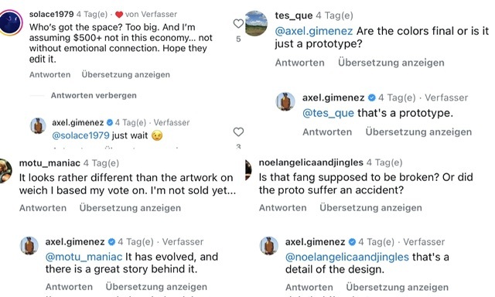Show translation of motu_maniac's comment
The image size is (495, 297).
130,208
